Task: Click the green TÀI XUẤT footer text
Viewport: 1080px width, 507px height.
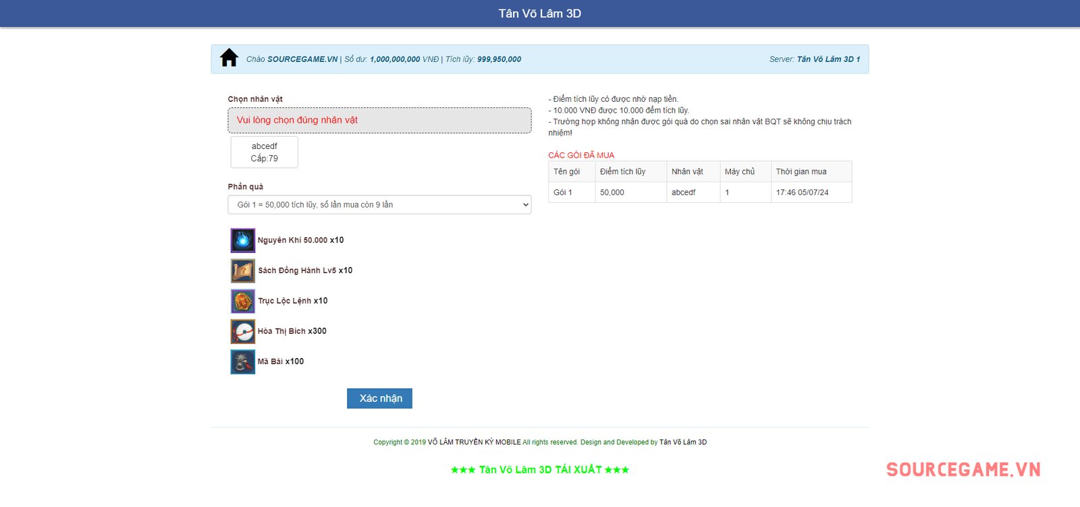Action: pyautogui.click(x=539, y=470)
